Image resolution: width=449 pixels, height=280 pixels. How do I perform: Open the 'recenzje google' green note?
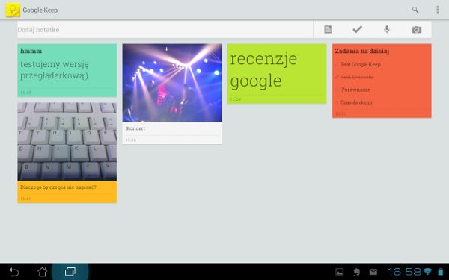277,73
